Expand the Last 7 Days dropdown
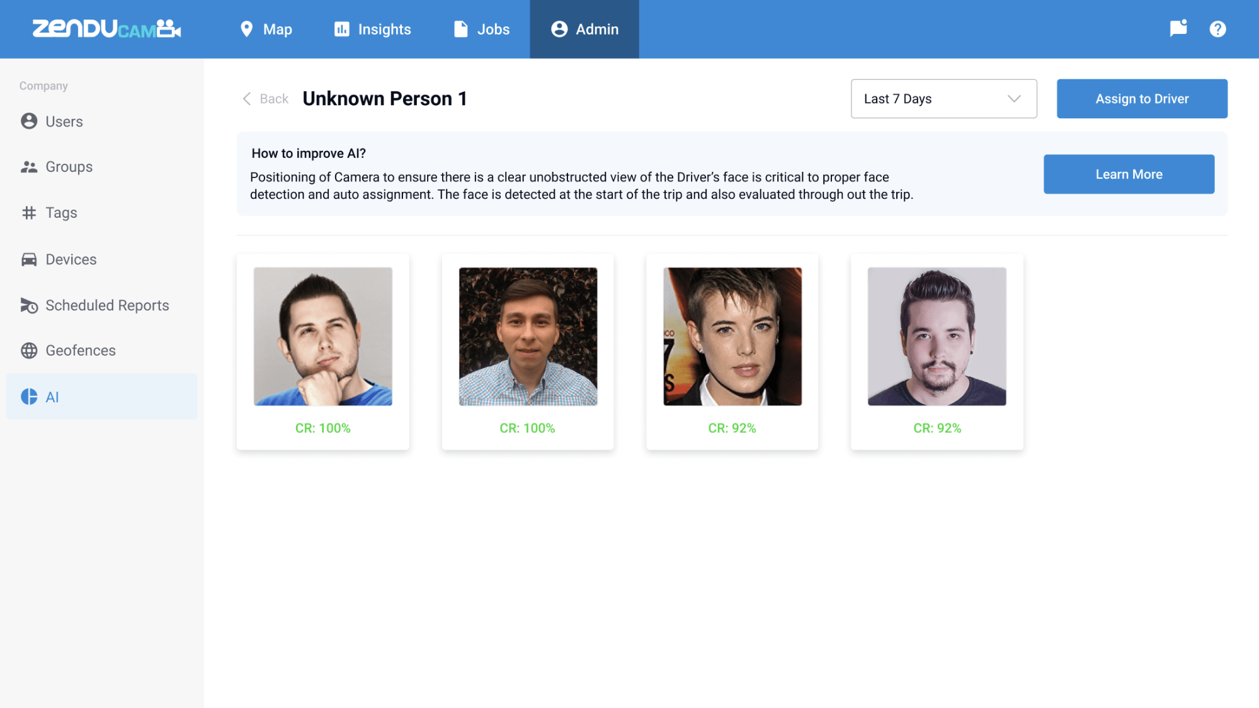 [x=943, y=99]
